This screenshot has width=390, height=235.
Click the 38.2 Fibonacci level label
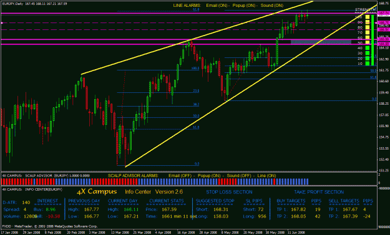pos(196,104)
